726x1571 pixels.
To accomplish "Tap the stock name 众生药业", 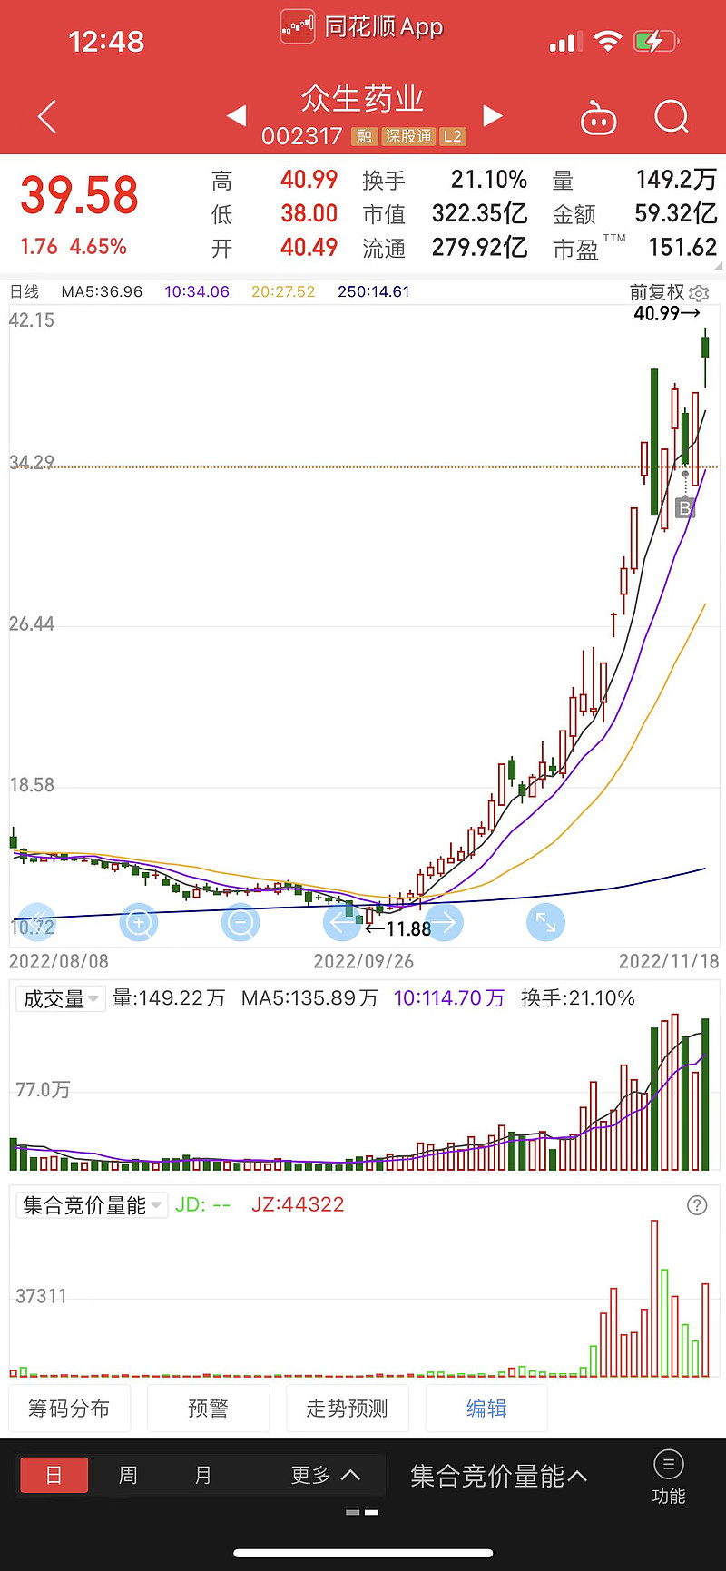I will [x=362, y=98].
